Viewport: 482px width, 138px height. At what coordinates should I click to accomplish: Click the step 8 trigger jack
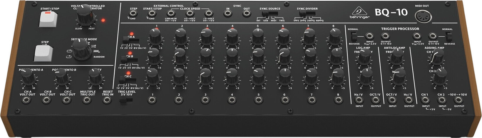point(338,100)
